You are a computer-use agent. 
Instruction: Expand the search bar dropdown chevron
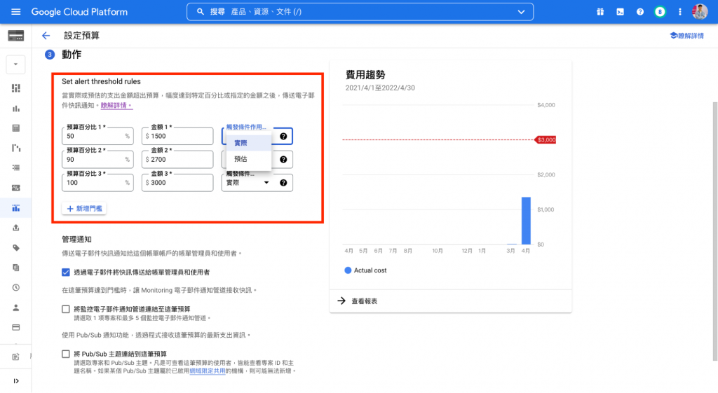(521, 12)
